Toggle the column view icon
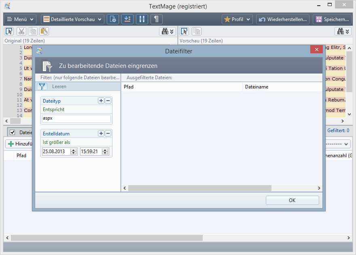Screen dimensions: 356x255 (x=142, y=19)
